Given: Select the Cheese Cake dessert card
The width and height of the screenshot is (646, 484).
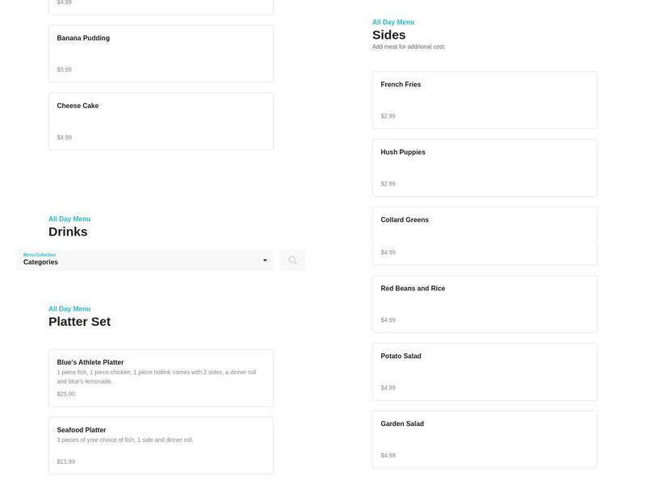Looking at the screenshot, I should pos(161,121).
